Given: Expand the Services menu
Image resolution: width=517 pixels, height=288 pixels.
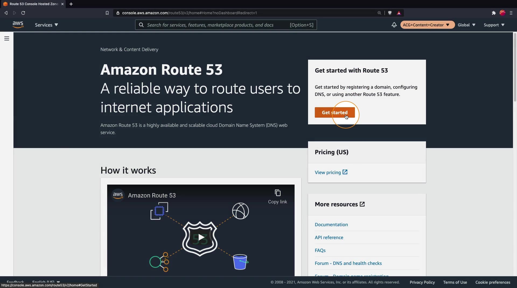Looking at the screenshot, I should pyautogui.click(x=46, y=25).
